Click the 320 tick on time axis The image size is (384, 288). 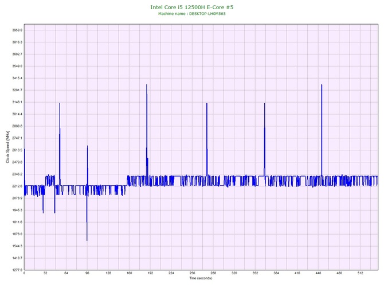point(234,273)
